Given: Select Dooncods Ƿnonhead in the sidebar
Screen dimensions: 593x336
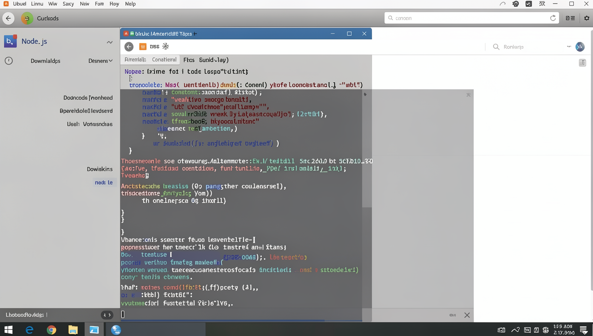Looking at the screenshot, I should click(88, 98).
